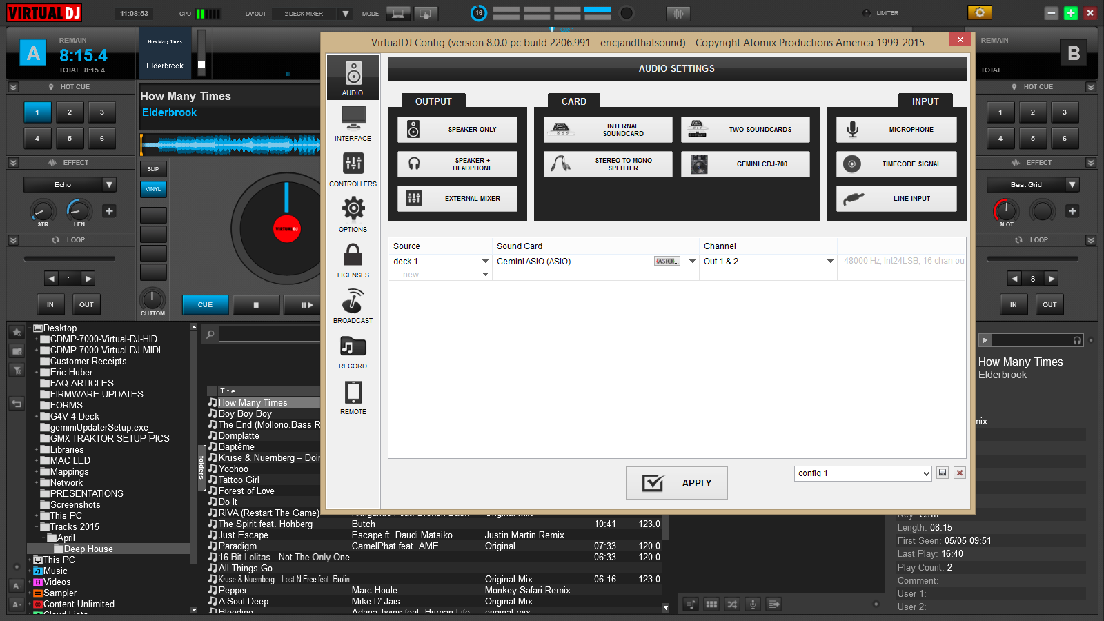Adjust the Echo LEN knob
The width and height of the screenshot is (1104, 621).
click(x=79, y=211)
